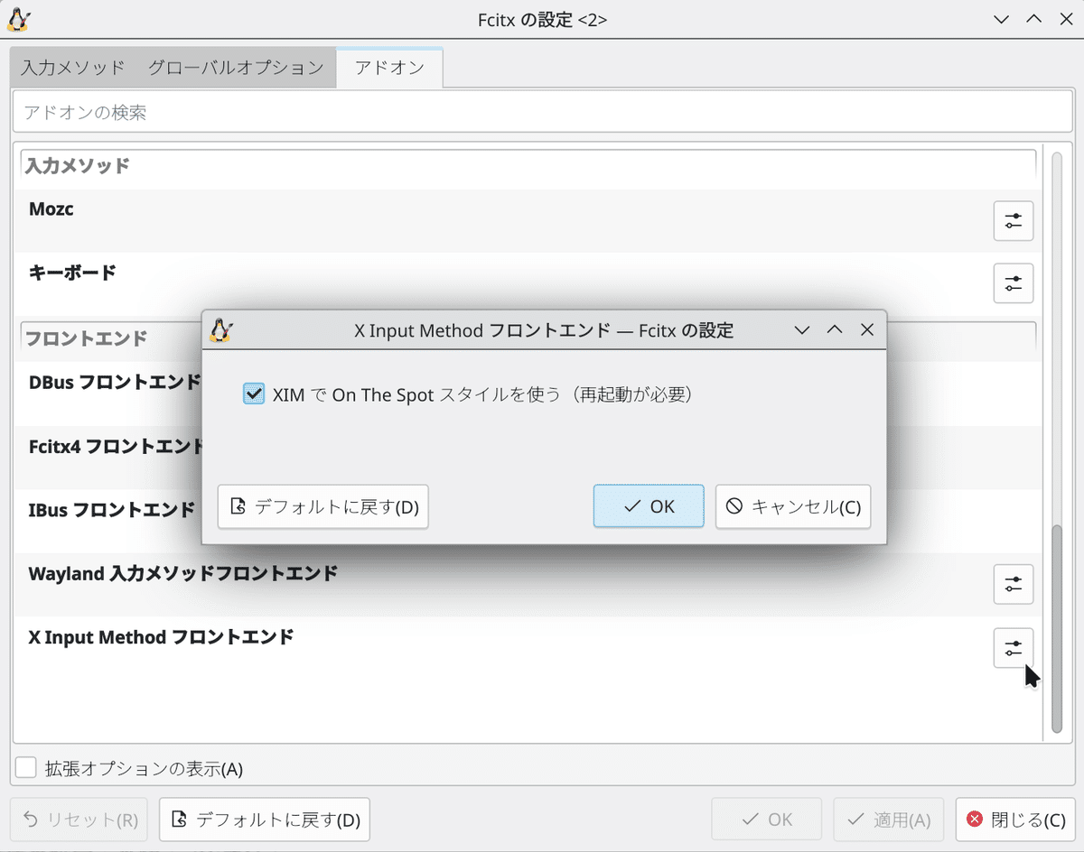Screen dimensions: 1084x852
Task: Close the Fcitx の設定 main window
Action: point(1066,19)
